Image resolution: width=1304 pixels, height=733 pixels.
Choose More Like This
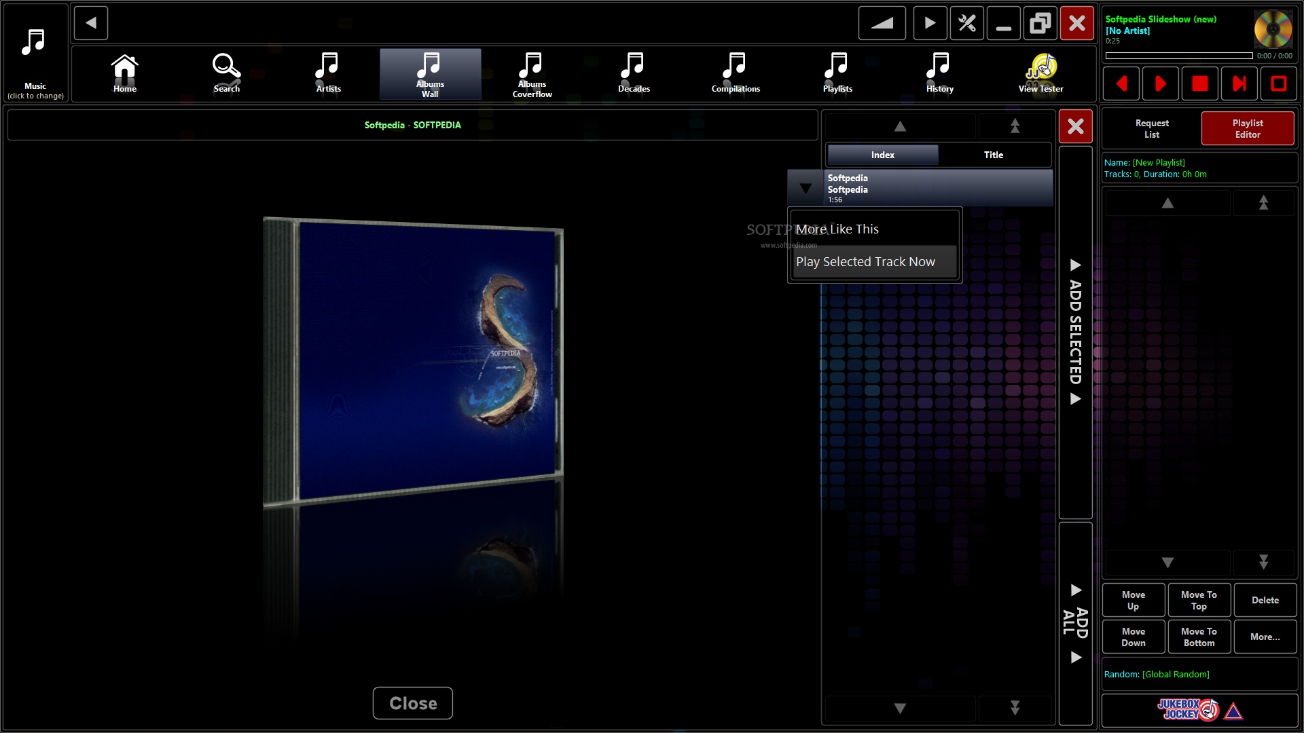875,229
